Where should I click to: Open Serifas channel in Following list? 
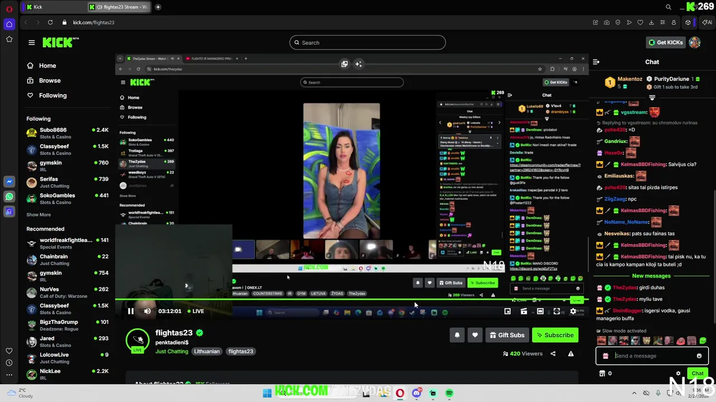coord(67,182)
